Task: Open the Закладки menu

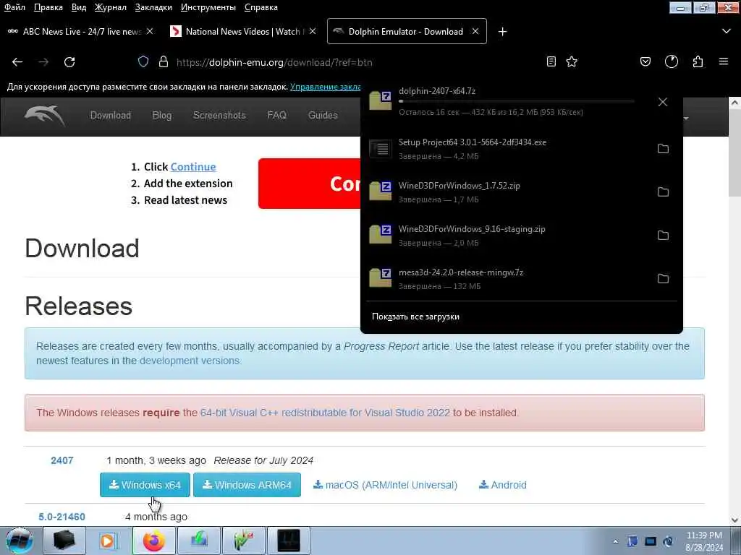Action: point(153,7)
